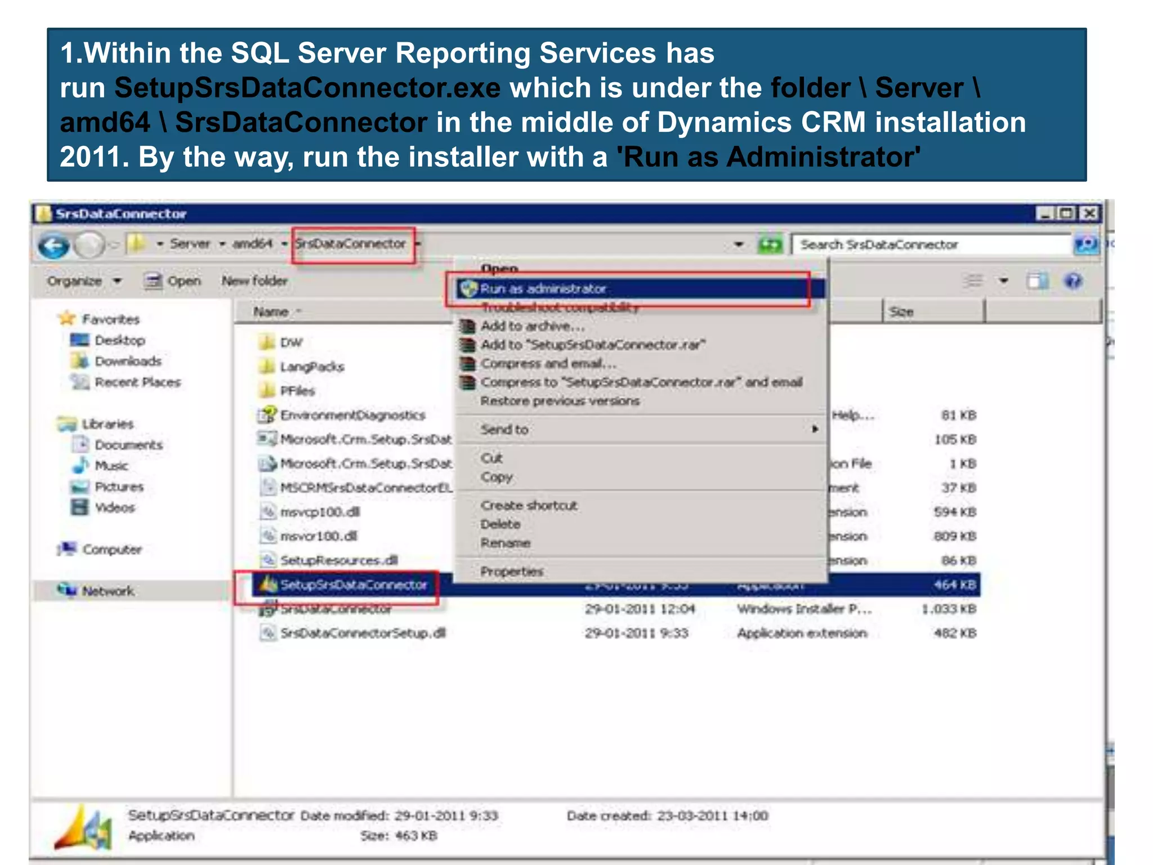Image resolution: width=1153 pixels, height=865 pixels.
Task: Select MSCRMSrsDataConnectorEL file
Action: (356, 488)
